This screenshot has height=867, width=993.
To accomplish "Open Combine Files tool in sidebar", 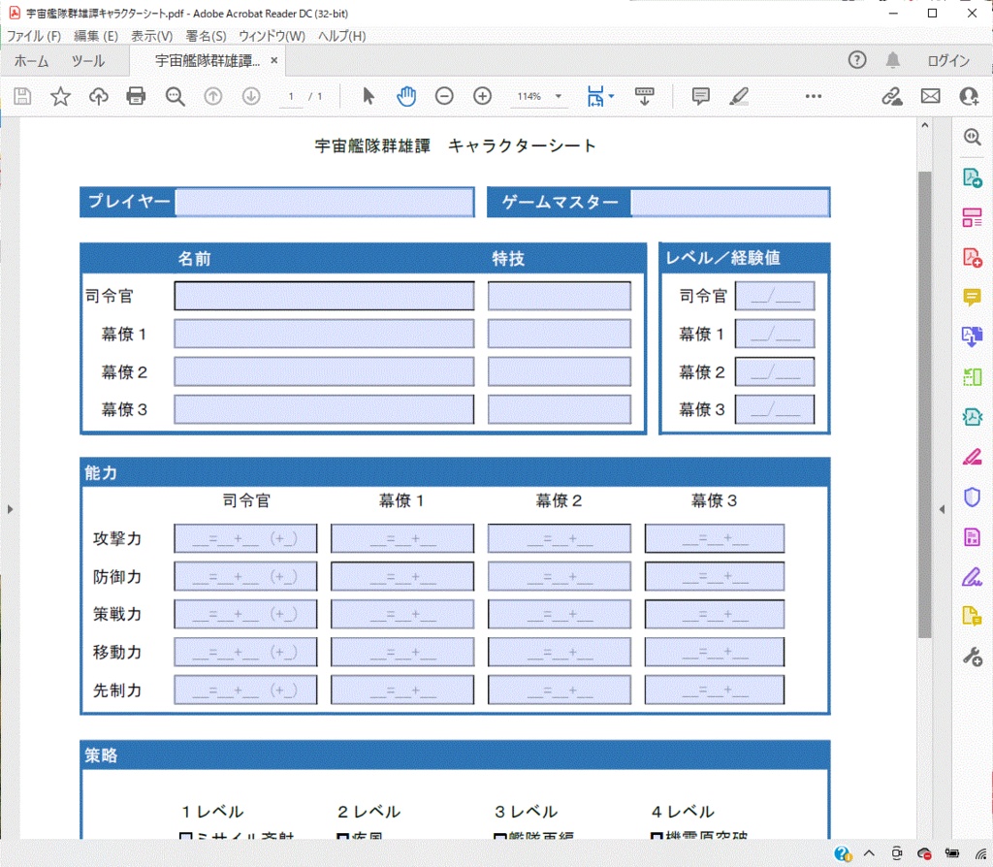I will coord(972,337).
